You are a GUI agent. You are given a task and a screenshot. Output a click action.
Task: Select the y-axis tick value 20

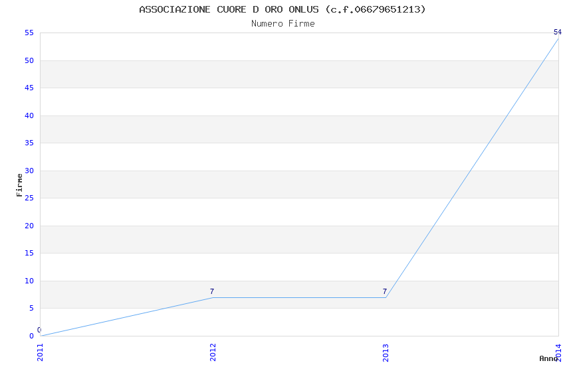[29, 226]
